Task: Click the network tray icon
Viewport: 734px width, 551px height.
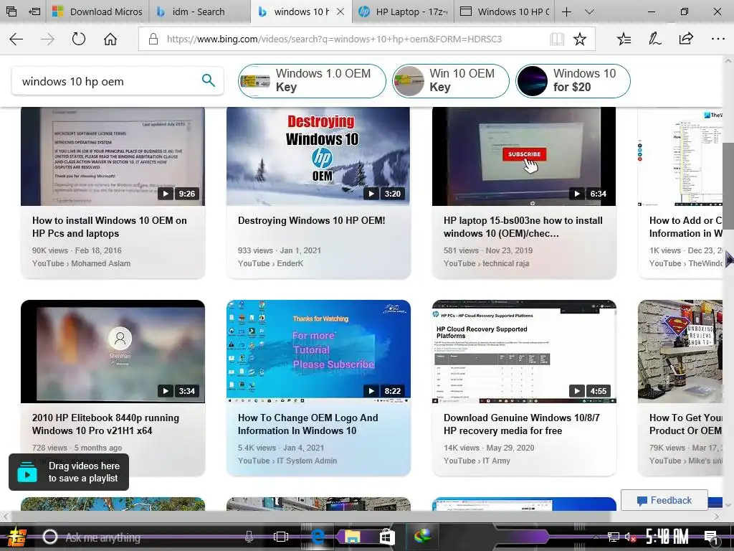Action: [614, 537]
